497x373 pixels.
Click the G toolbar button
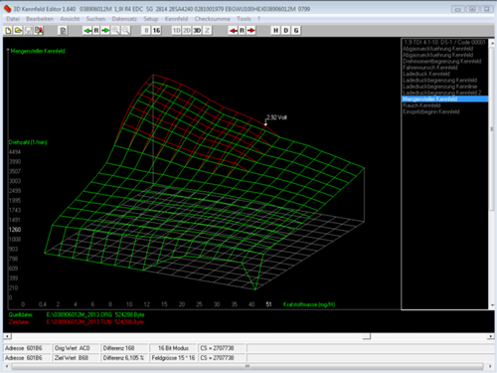tap(296, 31)
